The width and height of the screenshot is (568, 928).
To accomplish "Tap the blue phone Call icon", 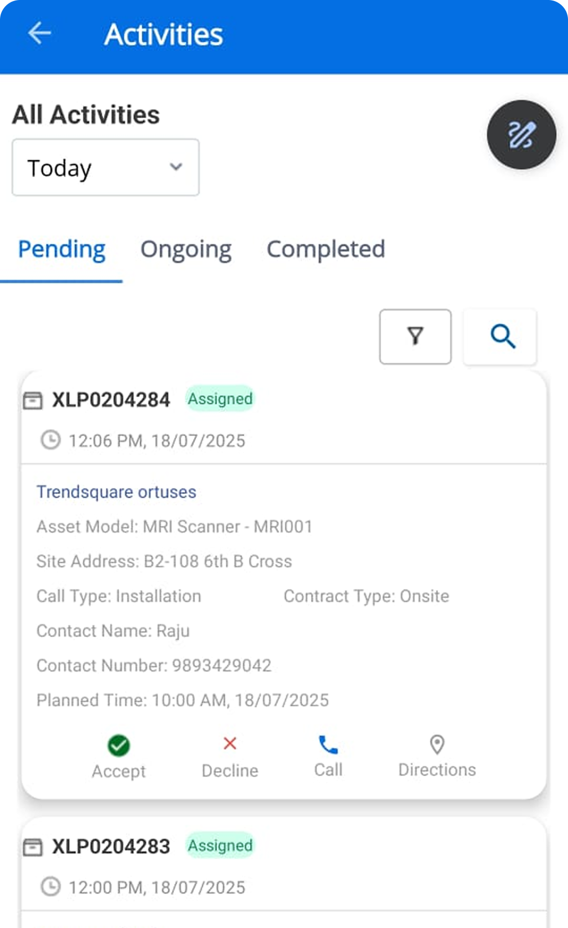I will tap(328, 745).
